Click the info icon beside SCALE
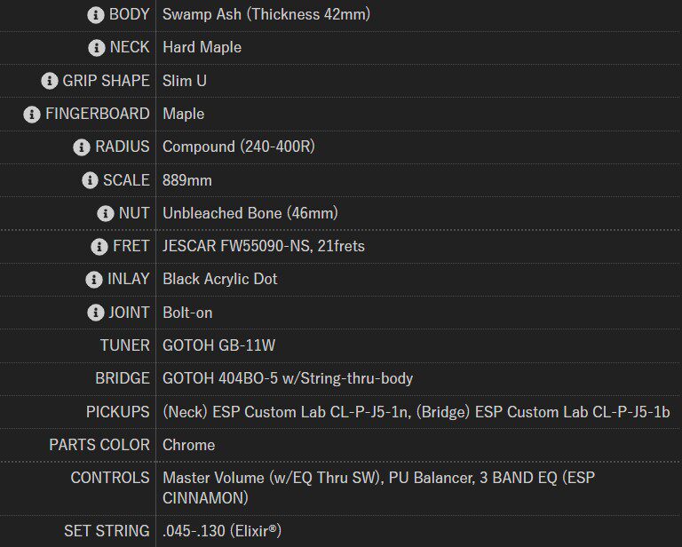Viewport: 682px width, 547px height. pos(90,180)
